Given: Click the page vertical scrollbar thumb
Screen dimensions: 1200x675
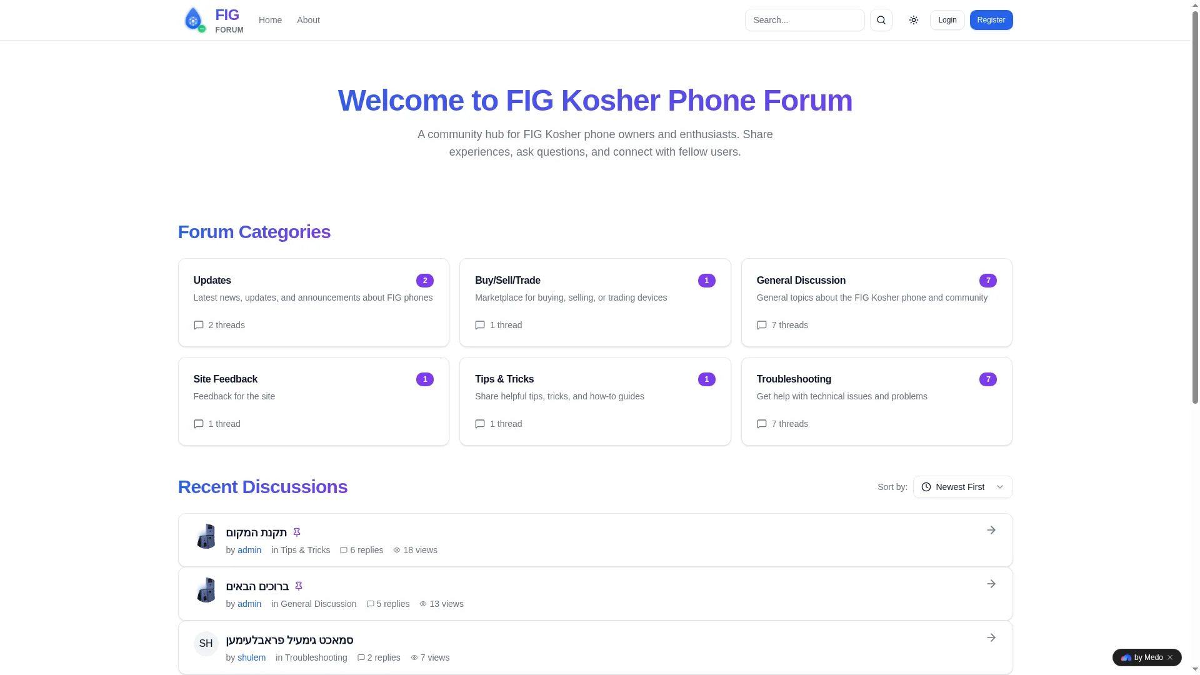Looking at the screenshot, I should [x=1195, y=206].
